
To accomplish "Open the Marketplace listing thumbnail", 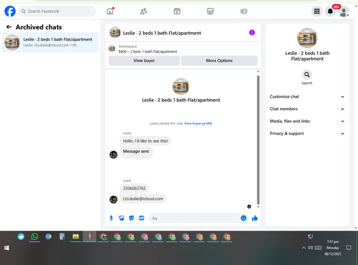I will coord(112,49).
